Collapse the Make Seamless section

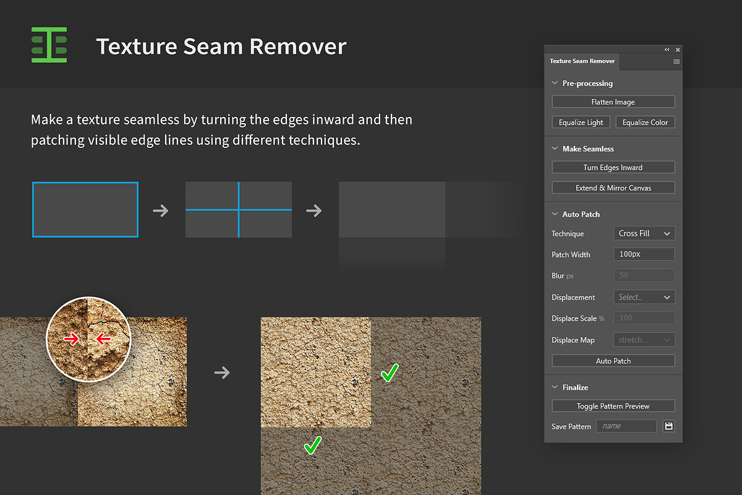tap(555, 148)
